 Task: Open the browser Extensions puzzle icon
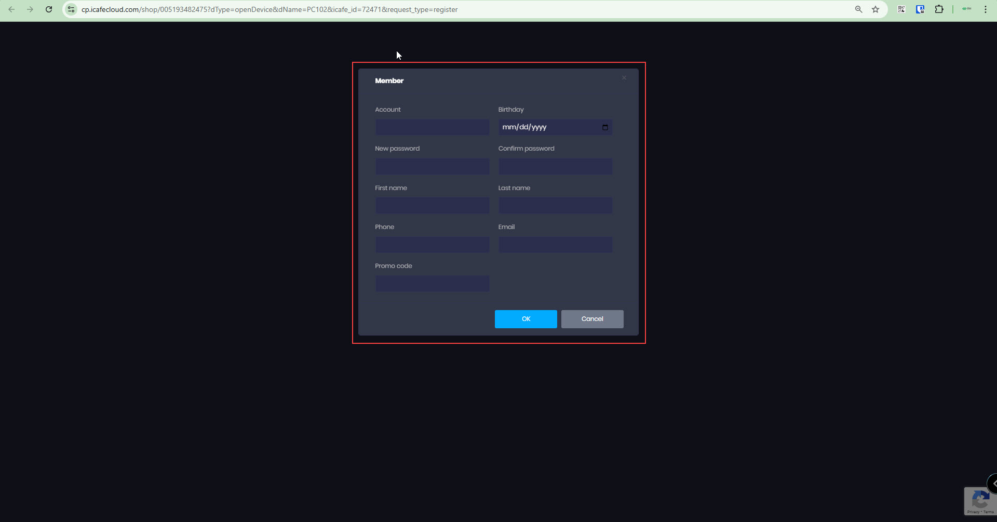point(939,9)
